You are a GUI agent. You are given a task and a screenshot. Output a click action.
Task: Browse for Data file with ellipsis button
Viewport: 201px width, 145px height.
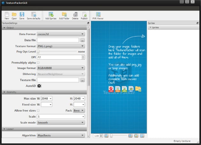[x=82, y=40]
